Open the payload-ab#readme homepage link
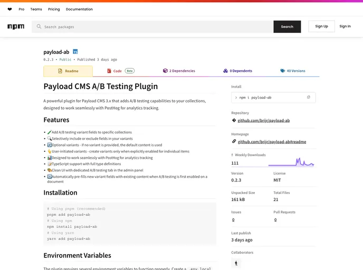Viewport: 363px width, 270px height. click(272, 142)
